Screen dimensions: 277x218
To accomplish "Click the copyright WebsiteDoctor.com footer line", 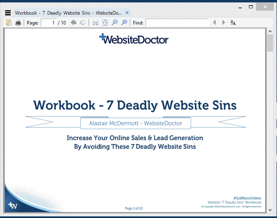I will (x=231, y=207).
